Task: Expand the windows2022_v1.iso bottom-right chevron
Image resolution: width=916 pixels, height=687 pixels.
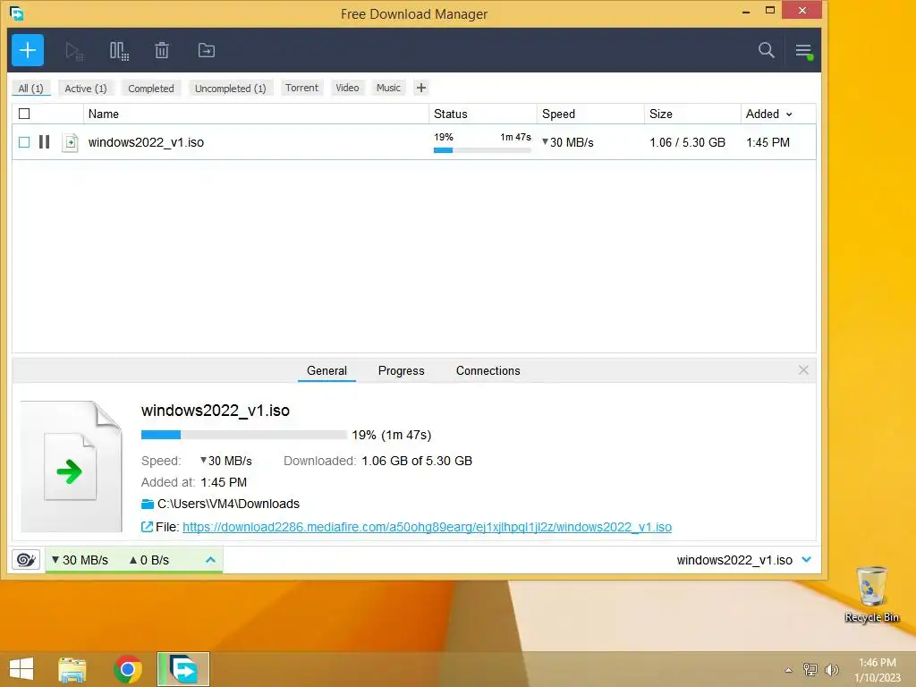Action: [x=807, y=560]
